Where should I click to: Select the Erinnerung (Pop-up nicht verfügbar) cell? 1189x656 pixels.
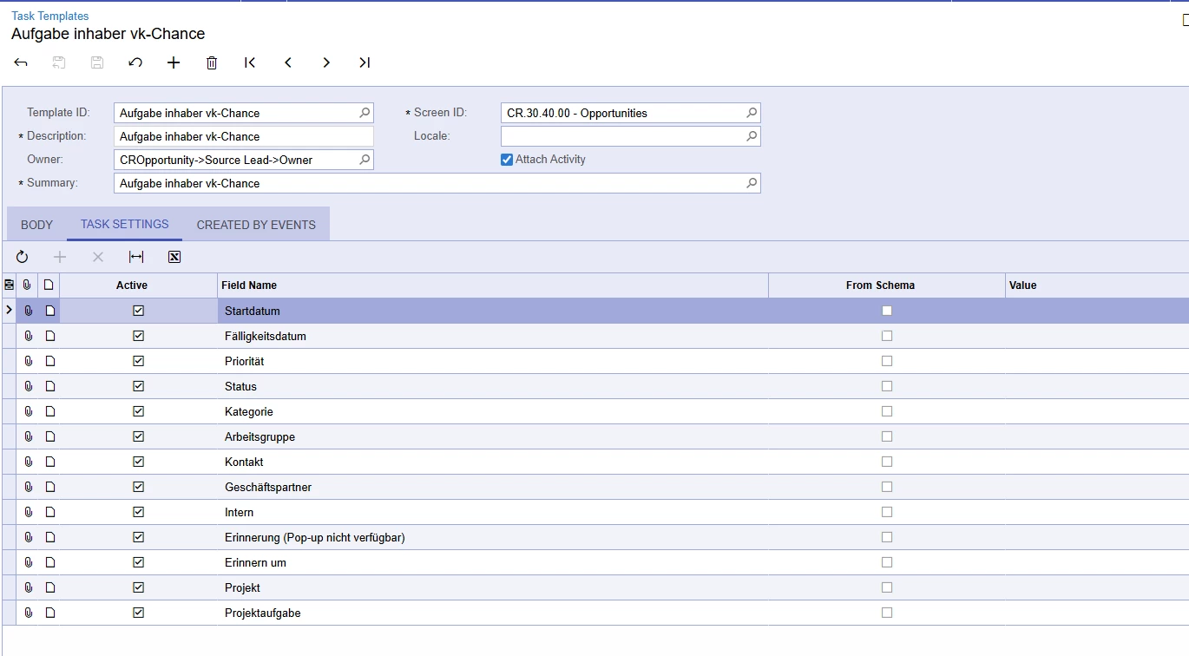click(493, 537)
